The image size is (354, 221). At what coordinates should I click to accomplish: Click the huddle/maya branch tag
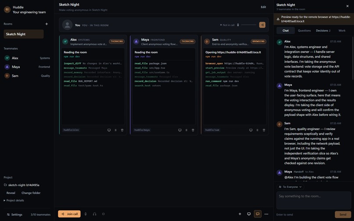(142, 130)
